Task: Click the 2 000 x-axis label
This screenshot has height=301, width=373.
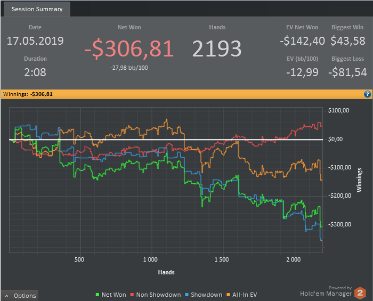Action: tap(293, 259)
